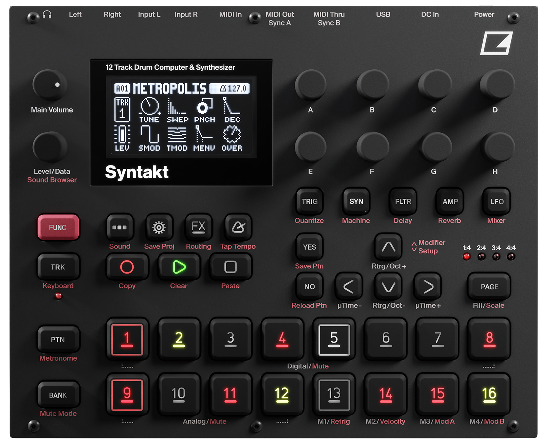Toggle trig key 4

pos(282,340)
